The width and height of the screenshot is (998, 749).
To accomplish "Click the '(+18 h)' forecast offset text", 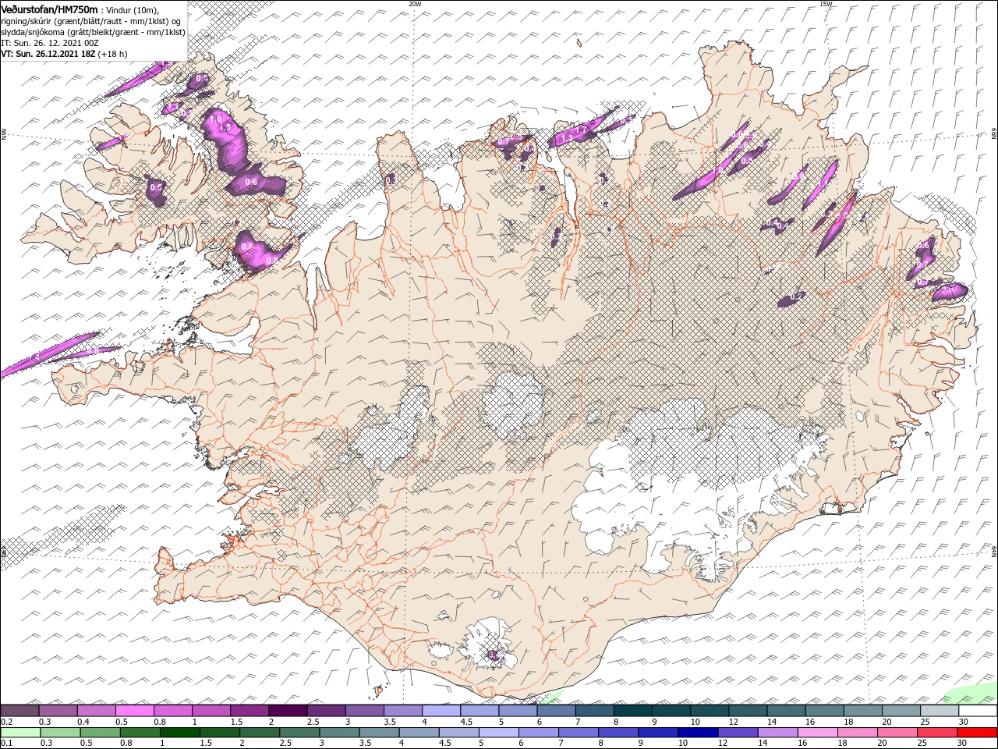I will tap(112, 54).
